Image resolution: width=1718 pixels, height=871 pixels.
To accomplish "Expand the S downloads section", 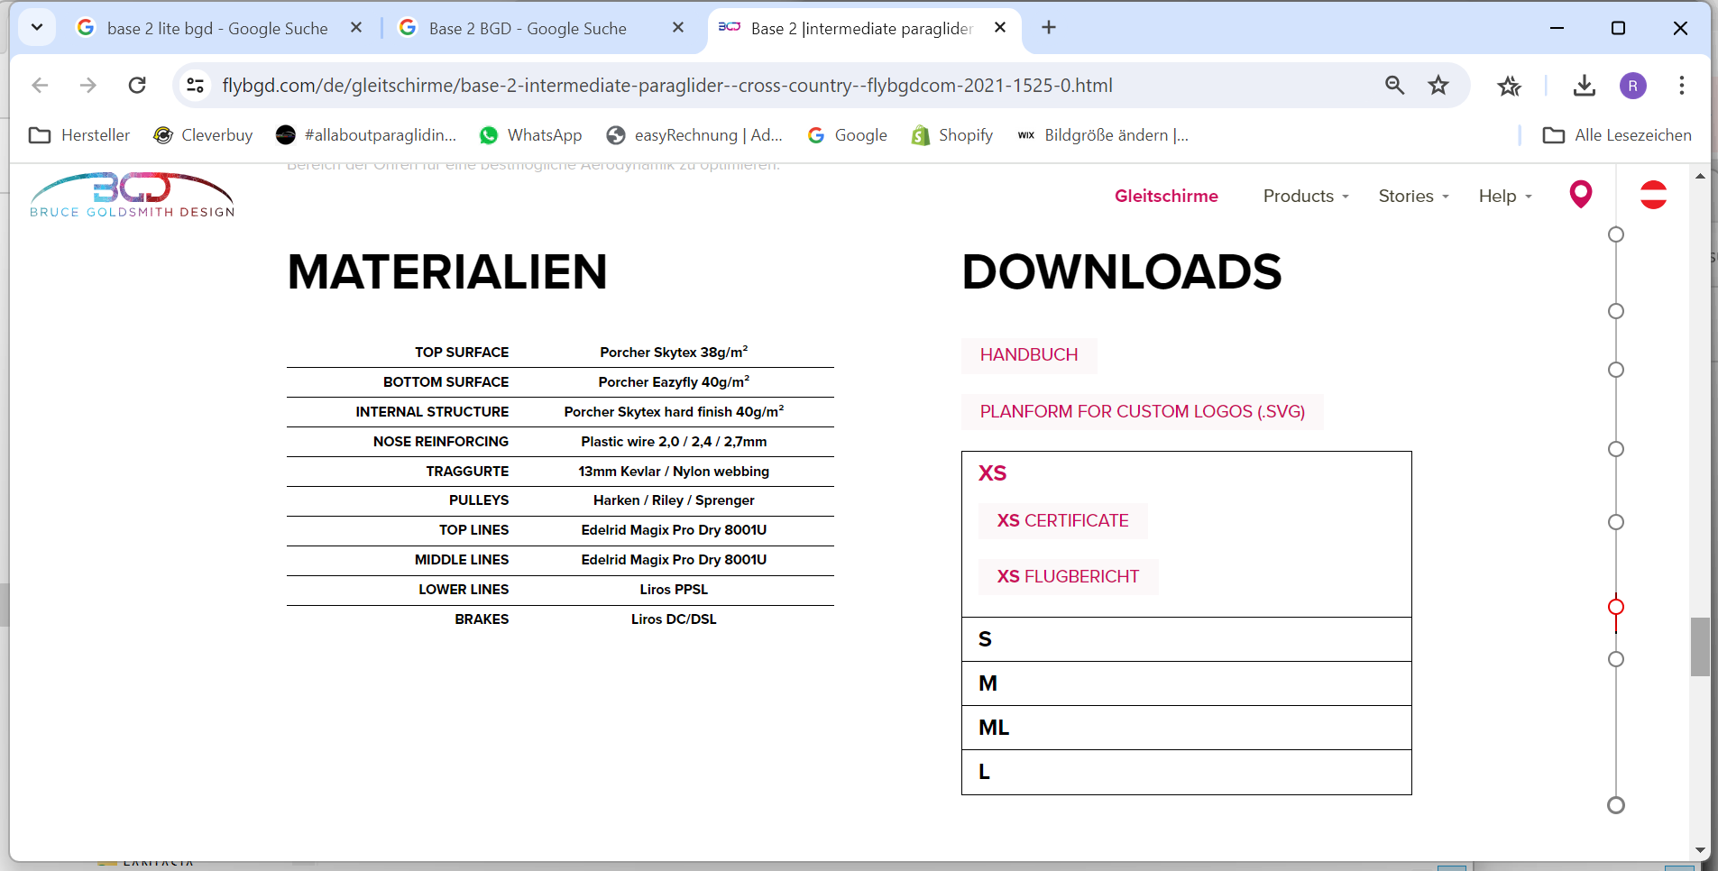I will 1186,639.
